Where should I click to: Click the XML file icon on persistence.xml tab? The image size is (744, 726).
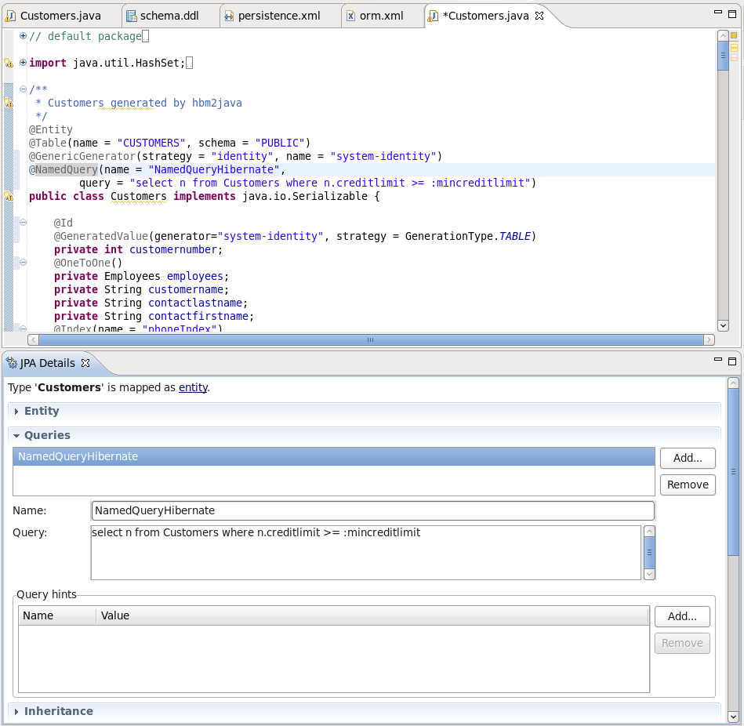228,15
